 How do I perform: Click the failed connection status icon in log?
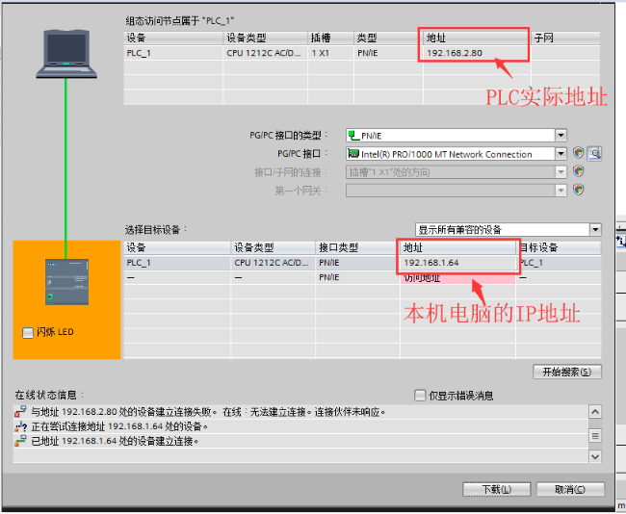tap(20, 412)
